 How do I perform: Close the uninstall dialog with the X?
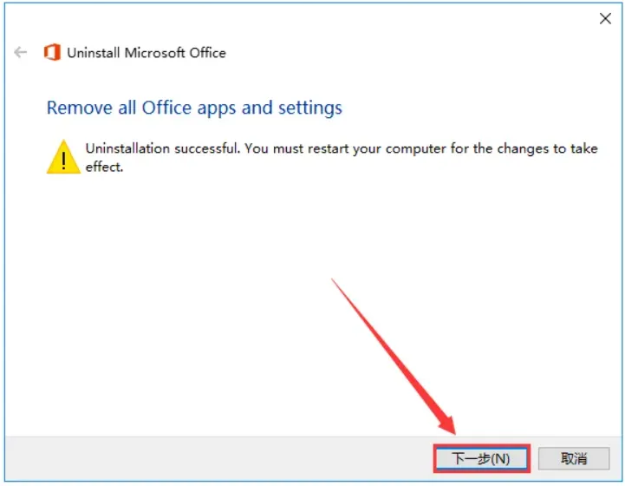click(x=605, y=19)
